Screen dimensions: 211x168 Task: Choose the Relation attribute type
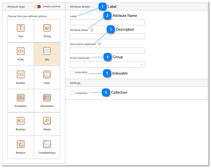tap(21, 145)
